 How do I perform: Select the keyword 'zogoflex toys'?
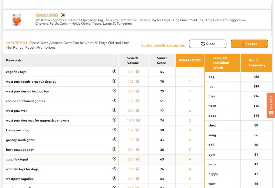coord(16,72)
